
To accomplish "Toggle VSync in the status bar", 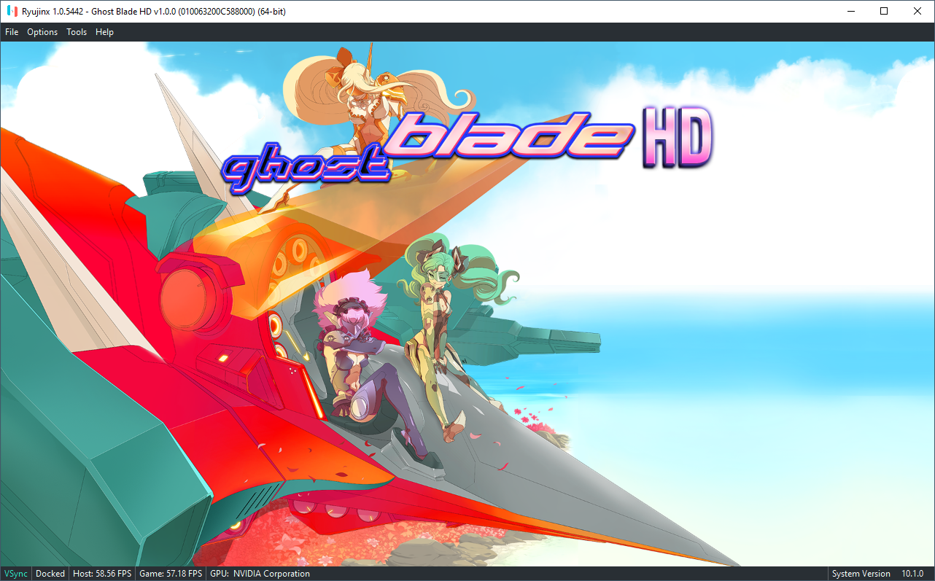I will coord(16,574).
